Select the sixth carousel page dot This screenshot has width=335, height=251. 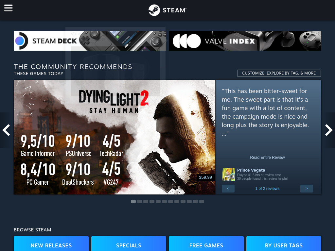pos(164,201)
